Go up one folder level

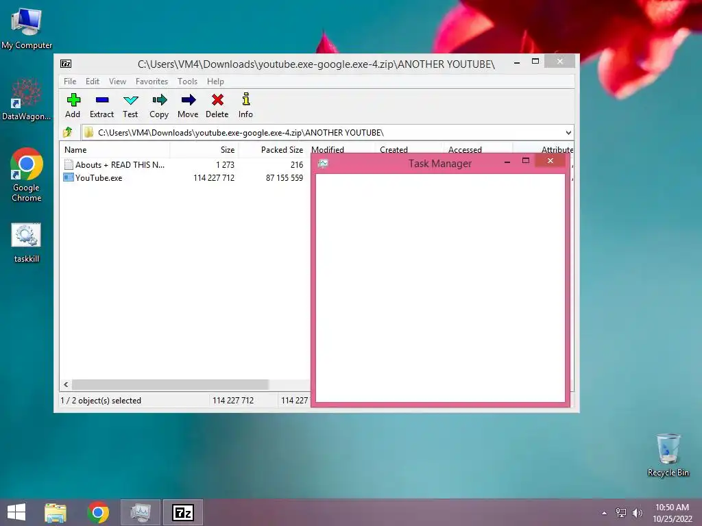[x=68, y=132]
